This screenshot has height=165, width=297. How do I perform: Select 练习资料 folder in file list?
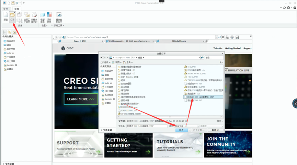(123, 90)
